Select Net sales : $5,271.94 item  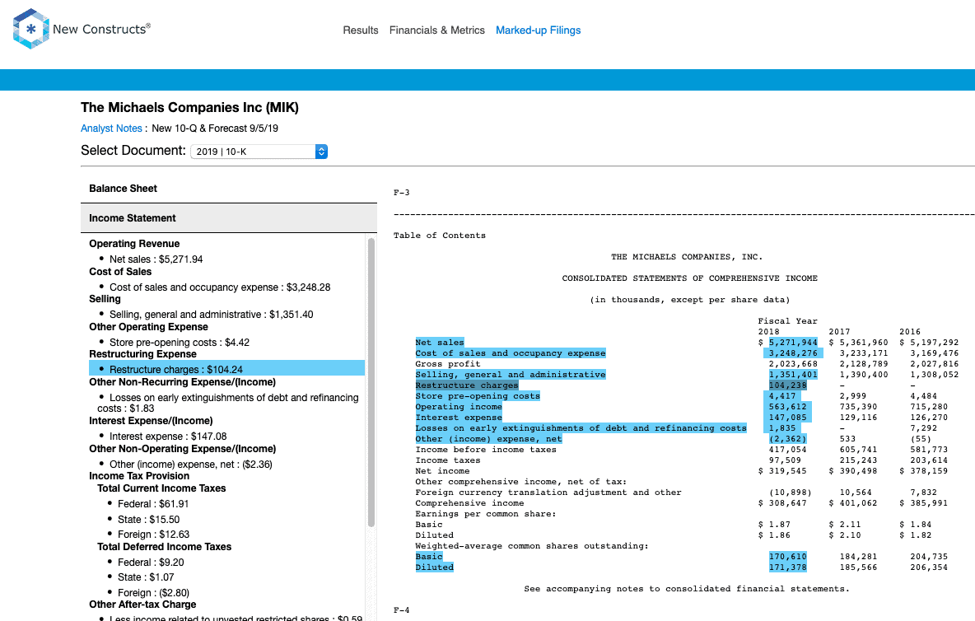tap(156, 259)
